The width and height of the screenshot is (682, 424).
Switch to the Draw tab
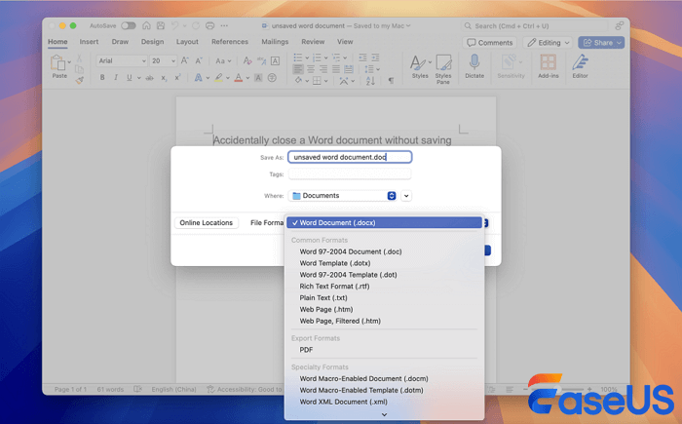point(120,42)
